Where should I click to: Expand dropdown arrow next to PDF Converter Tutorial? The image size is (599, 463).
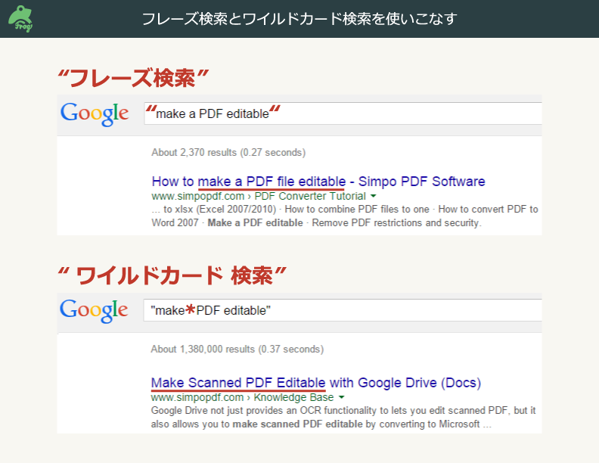[x=373, y=196]
